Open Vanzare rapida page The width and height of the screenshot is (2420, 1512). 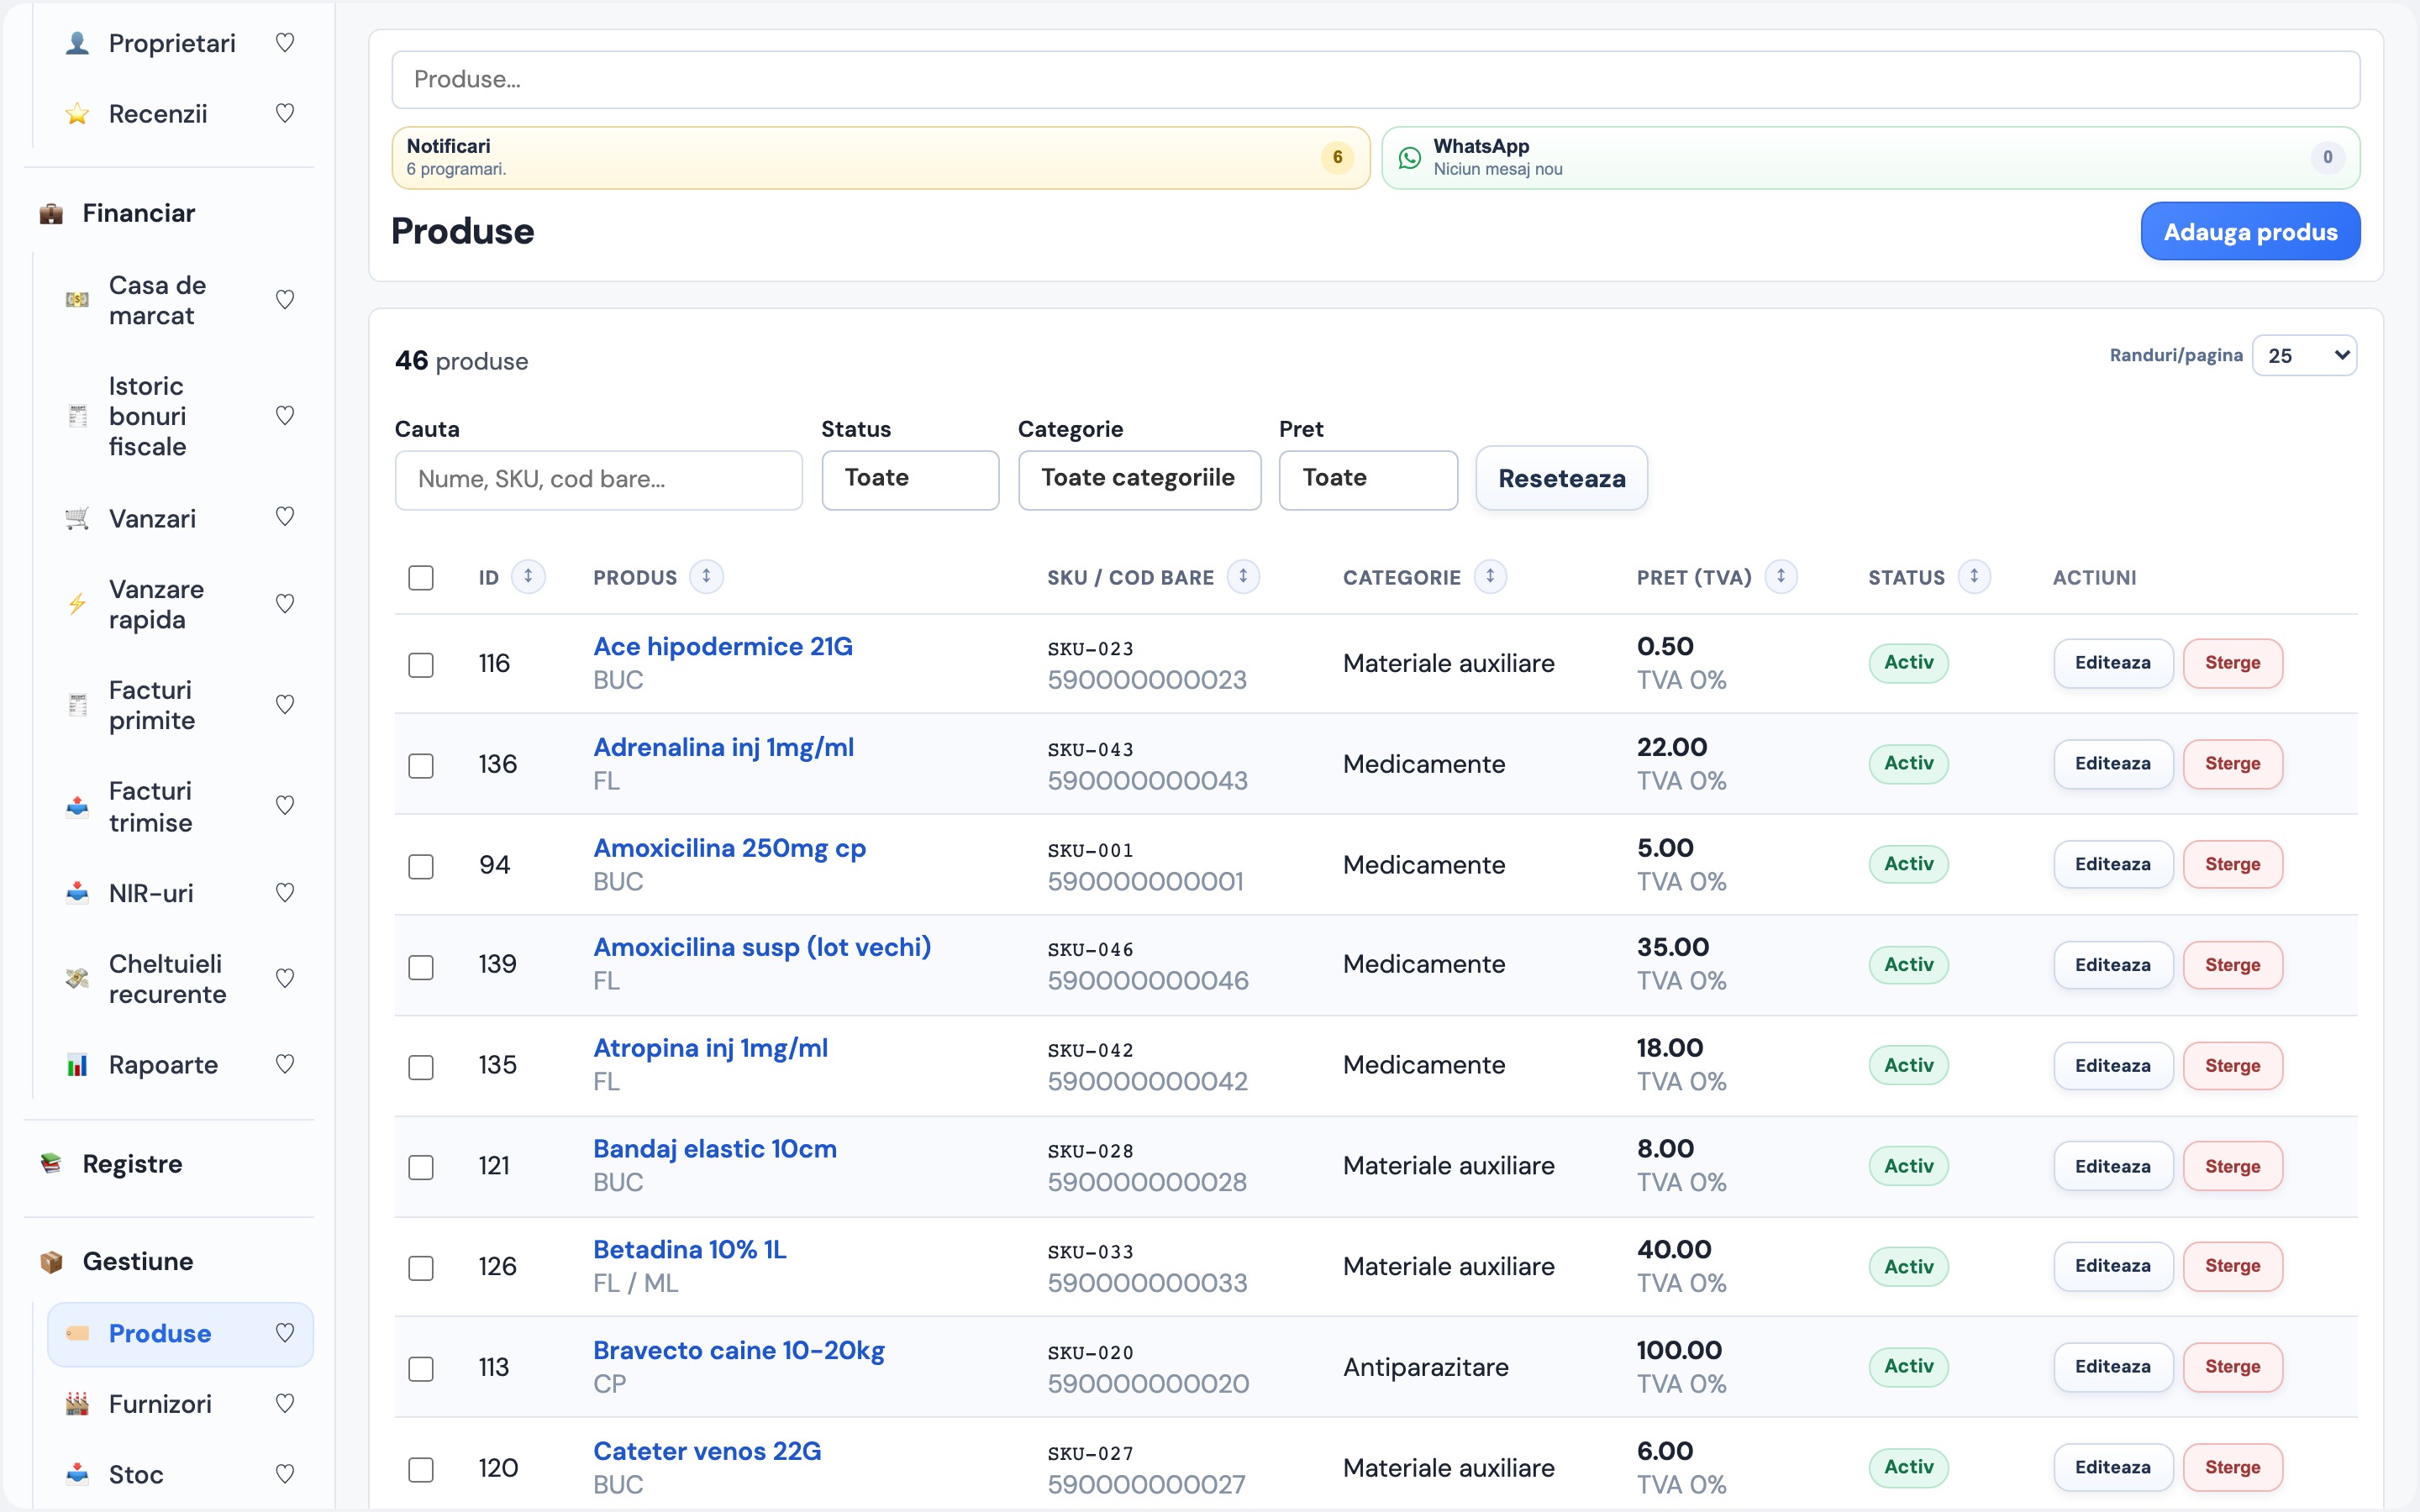point(156,604)
